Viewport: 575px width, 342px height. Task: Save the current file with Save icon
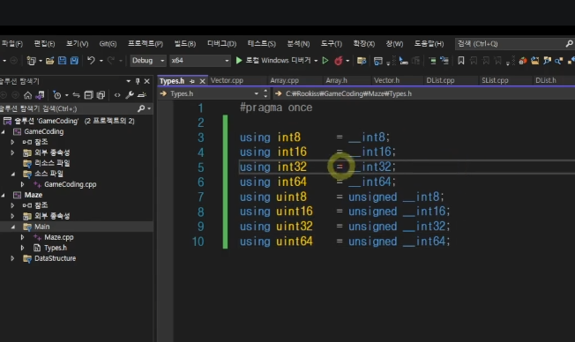(62, 60)
